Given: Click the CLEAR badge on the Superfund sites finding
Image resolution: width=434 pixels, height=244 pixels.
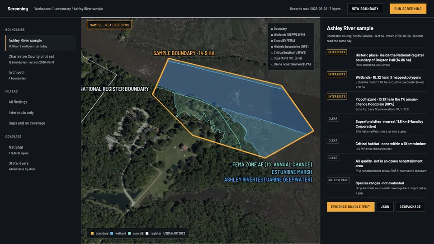Looking at the screenshot, I should point(333,118).
